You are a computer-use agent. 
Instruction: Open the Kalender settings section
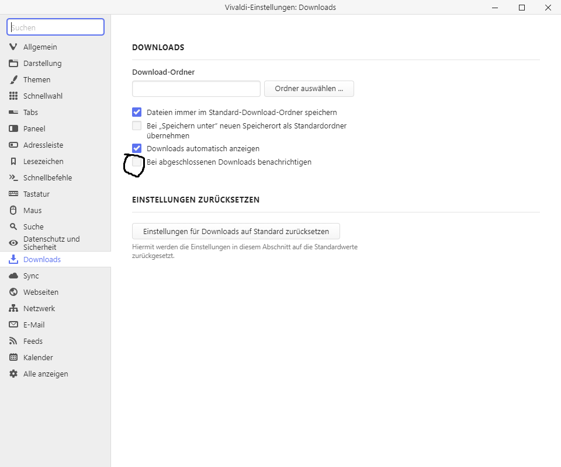point(56,357)
